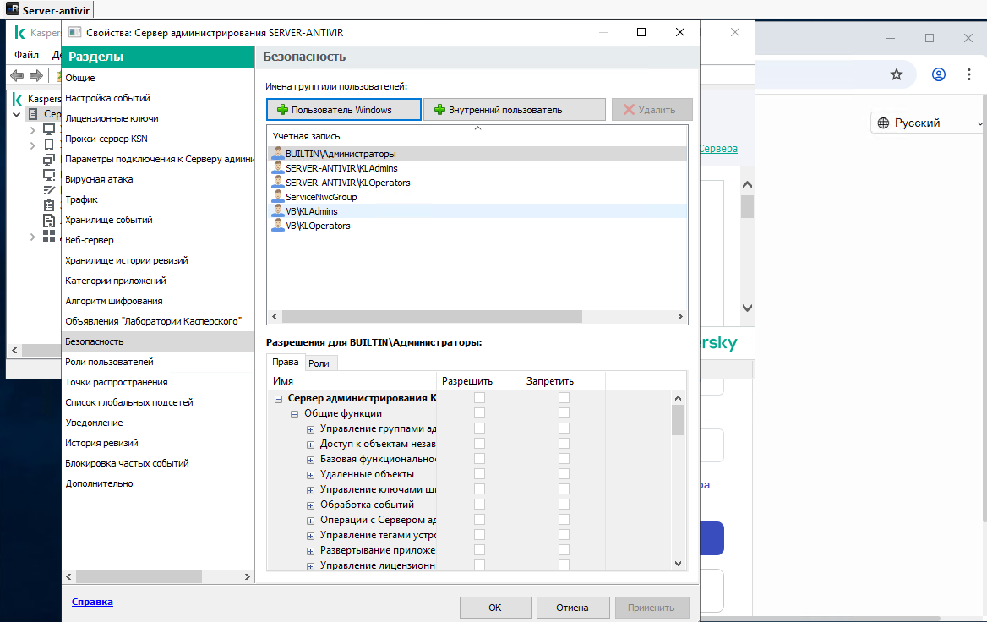The height and width of the screenshot is (622, 987).
Task: Tick Разрешить for Удаленные объекты
Action: 480,474
